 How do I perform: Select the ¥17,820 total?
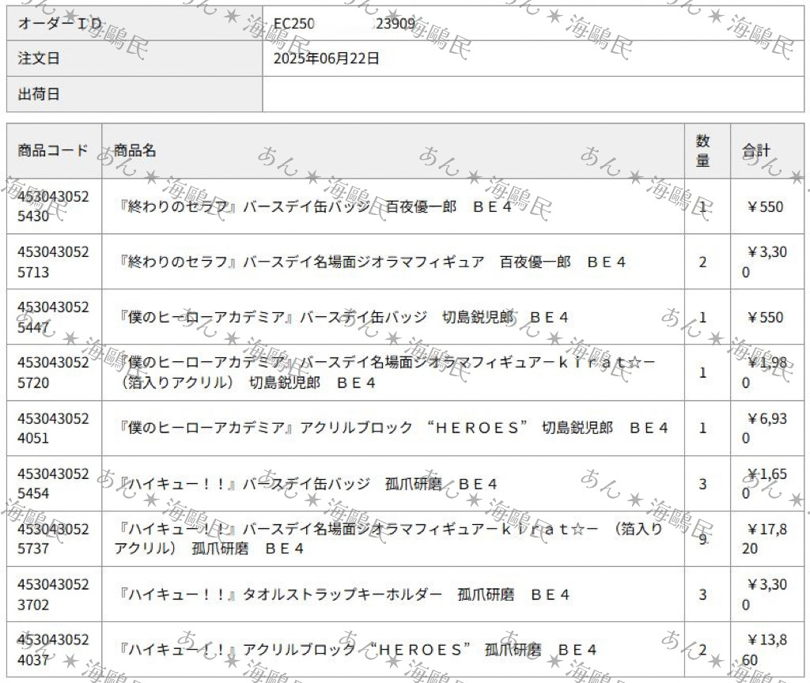coord(765,538)
